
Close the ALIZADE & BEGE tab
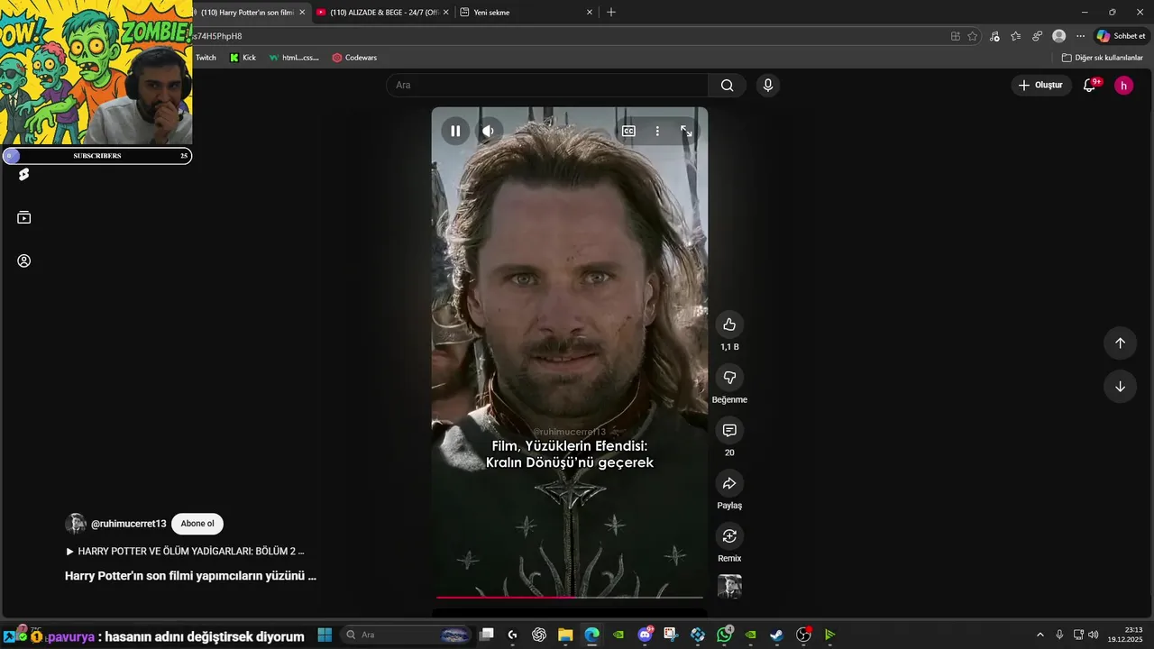click(445, 12)
